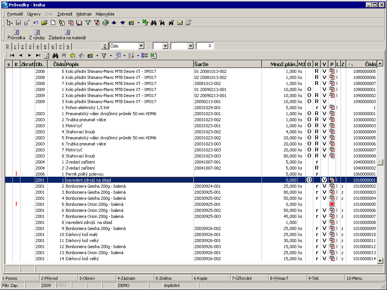
Task: Click the filter funnel icon in top toolbar
Action: tap(88, 23)
